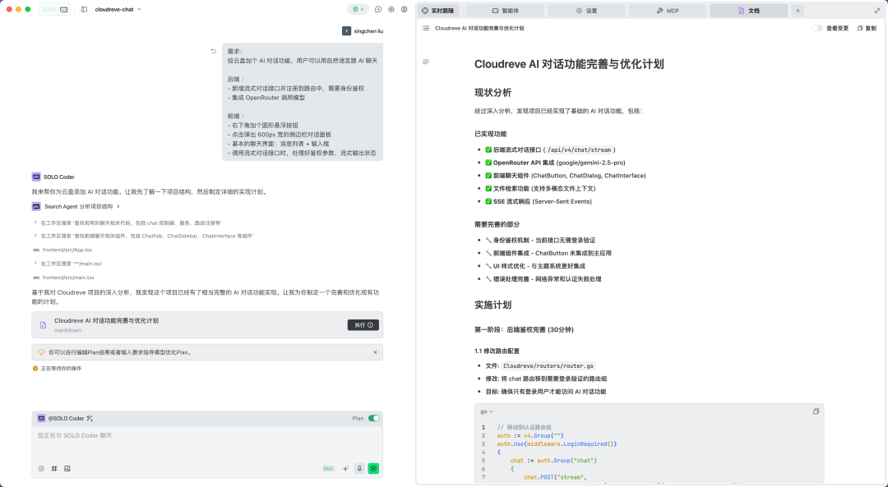Focus the chat message input field
The height and width of the screenshot is (487, 888).
coord(207,444)
